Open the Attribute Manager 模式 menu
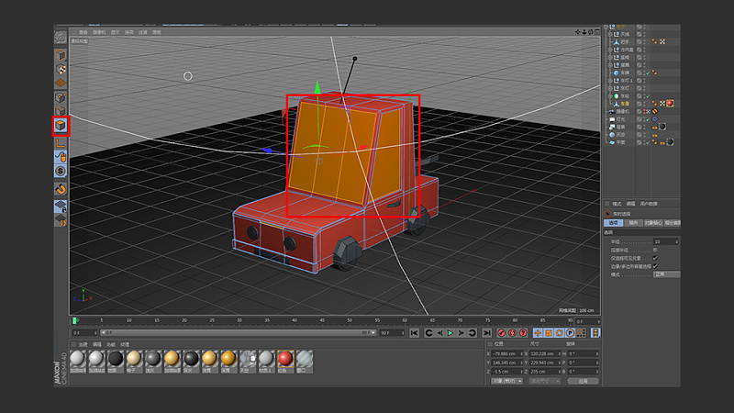 (617, 204)
